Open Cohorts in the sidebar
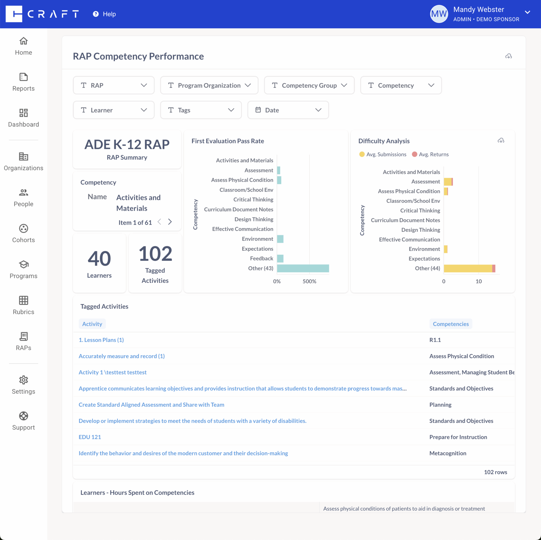This screenshot has height=540, width=541. tap(24, 234)
